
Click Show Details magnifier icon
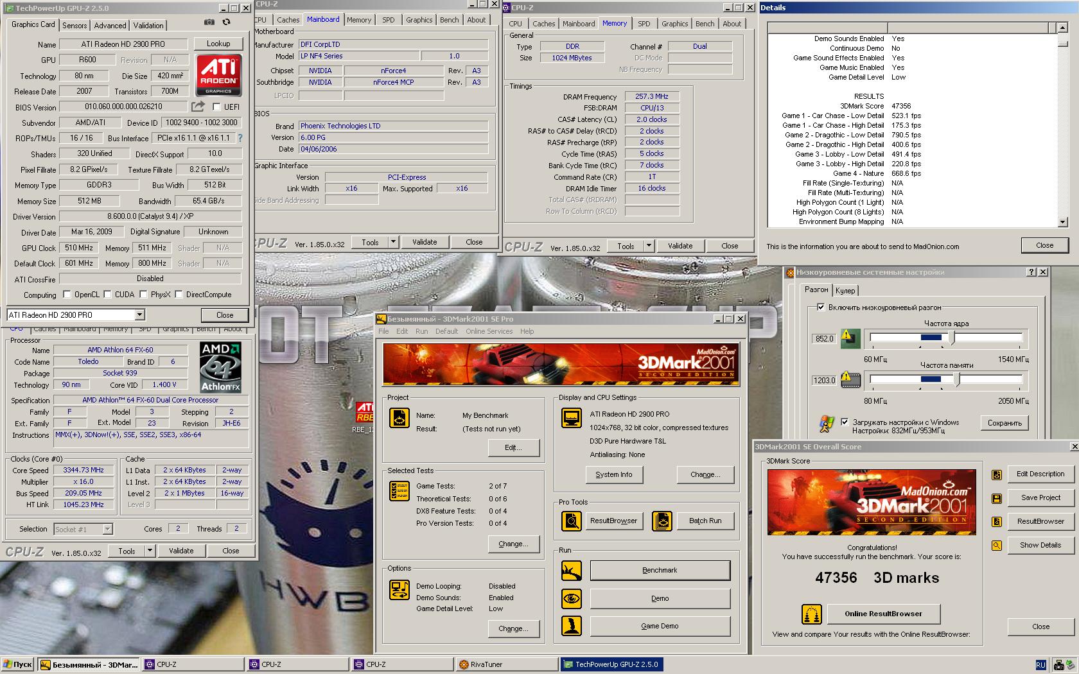tap(997, 546)
